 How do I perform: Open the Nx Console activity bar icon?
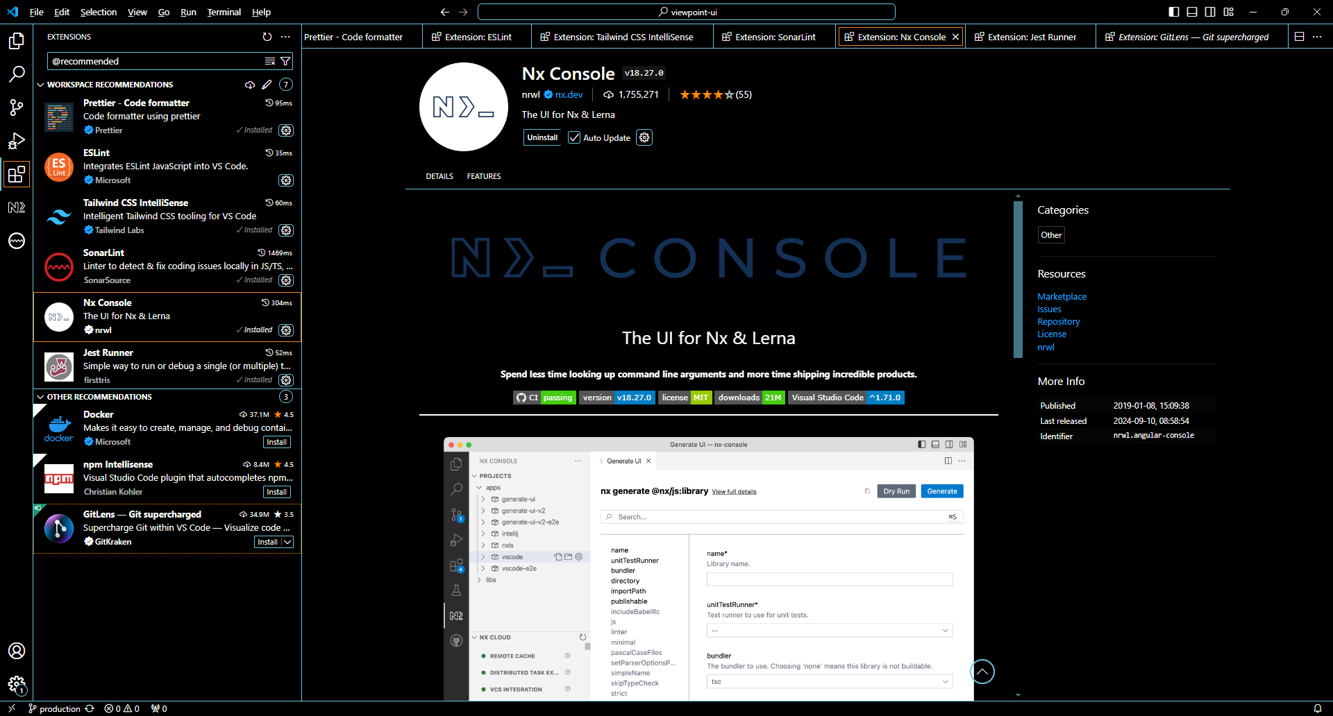point(17,207)
